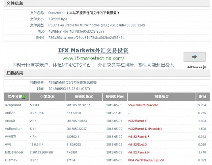
Task: Click the AdChoices triangle icon
Action: pos(204,67)
